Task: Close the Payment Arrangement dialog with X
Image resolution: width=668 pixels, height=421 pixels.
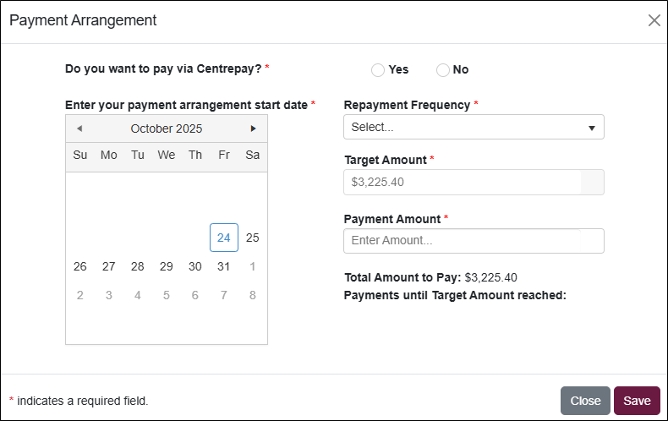Action: pyautogui.click(x=654, y=20)
